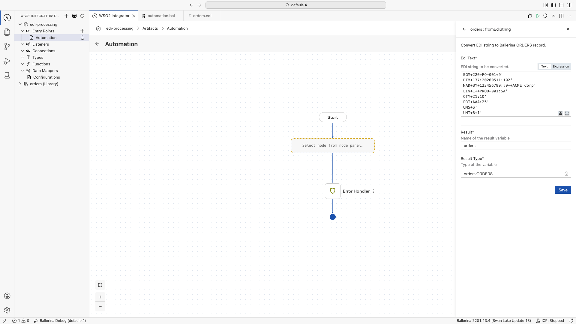Open WSO2 Integrator activity bar icon

7,18
